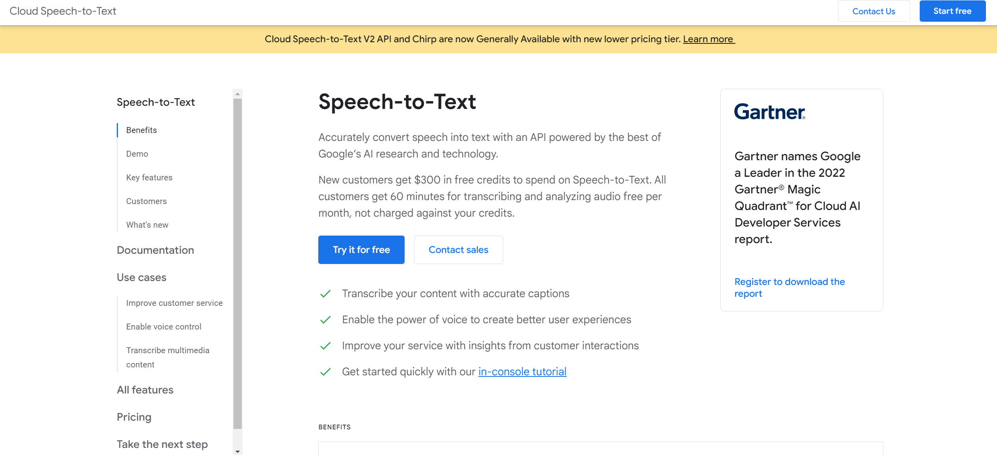
Task: Expand the Use cases section
Action: 141,277
